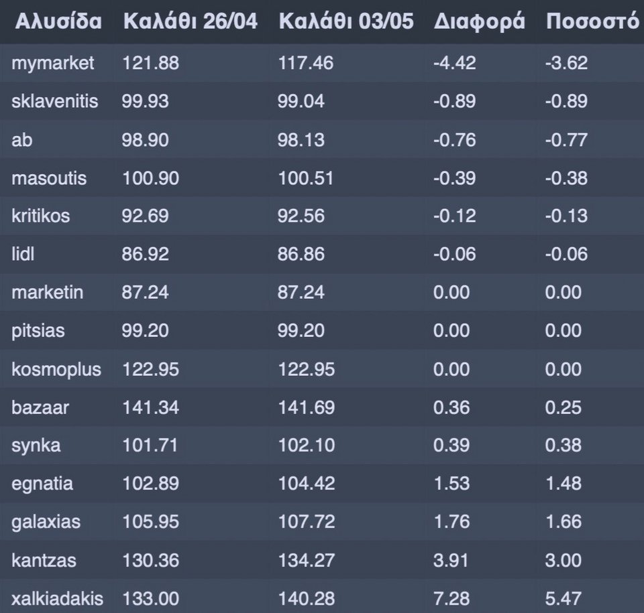Select the Διαφορά column header

pyautogui.click(x=479, y=22)
